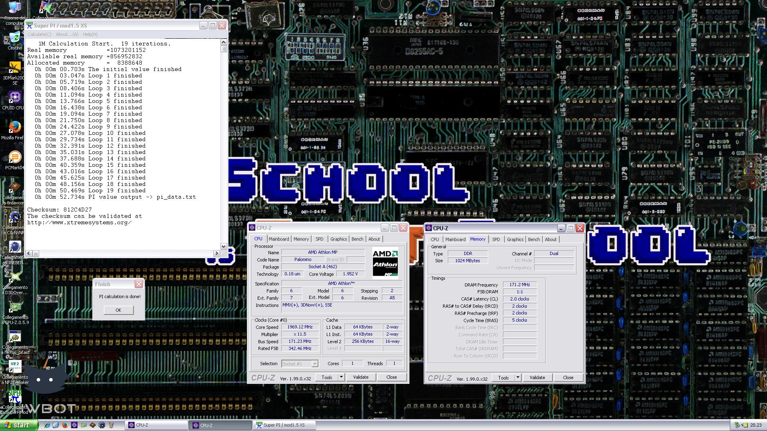767x431 pixels.
Task: Click Tools button in right CPU-Z window
Action: 503,378
